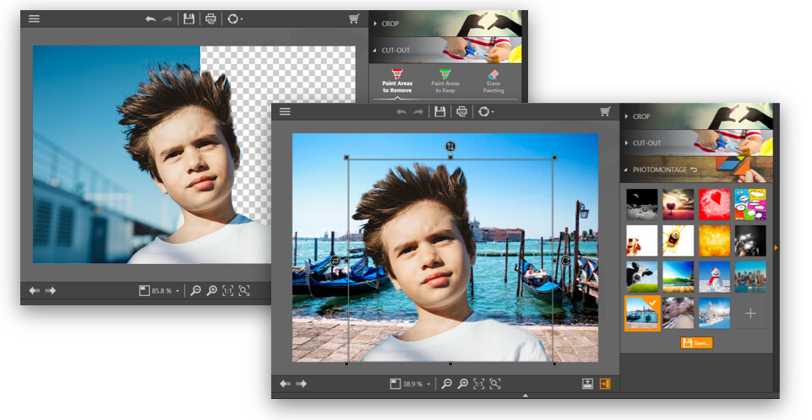Select the yellow monster splash background
This screenshot has height=420, width=812.
[x=678, y=240]
